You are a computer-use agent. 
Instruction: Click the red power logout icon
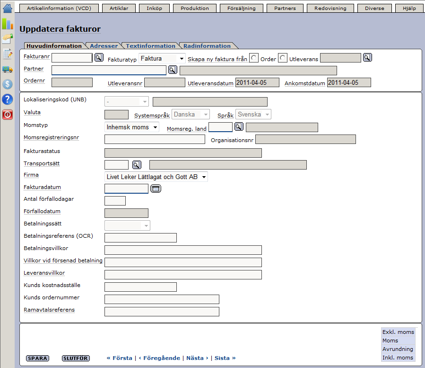[x=7, y=115]
